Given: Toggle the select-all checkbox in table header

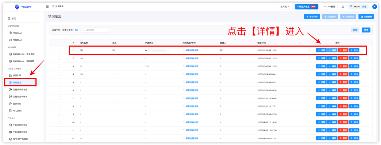Looking at the screenshot, I should coord(59,43).
